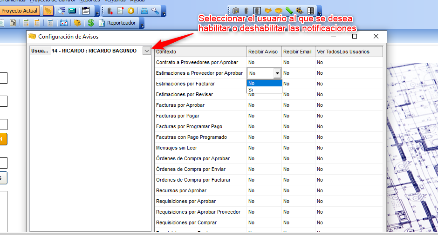Click the Reporteador button
438x235 pixels.
click(x=117, y=23)
